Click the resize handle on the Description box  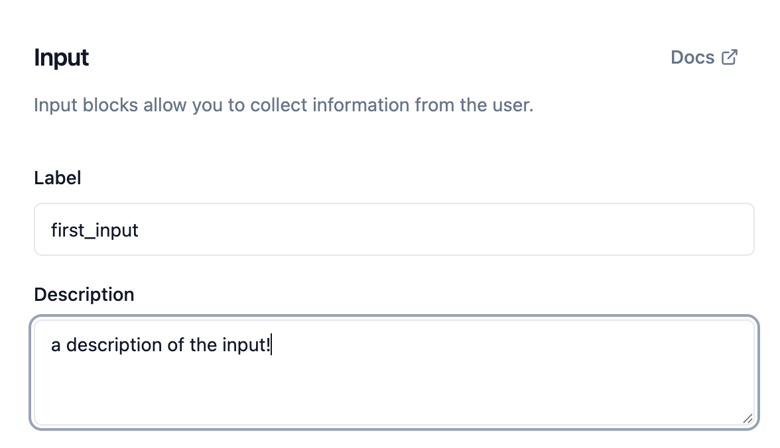coord(747,418)
